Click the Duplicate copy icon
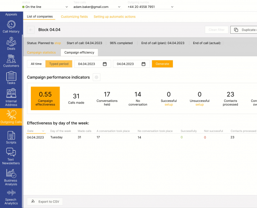The image size is (257, 208). point(236,30)
